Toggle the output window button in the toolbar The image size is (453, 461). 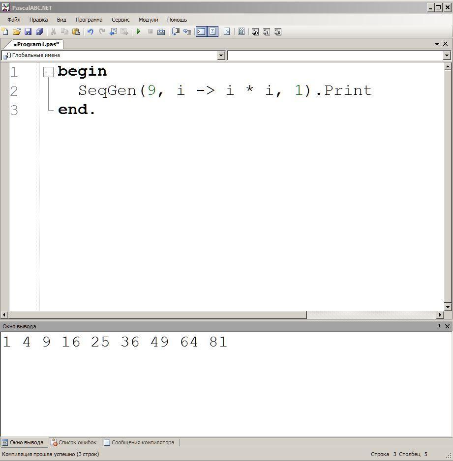[x=201, y=31]
